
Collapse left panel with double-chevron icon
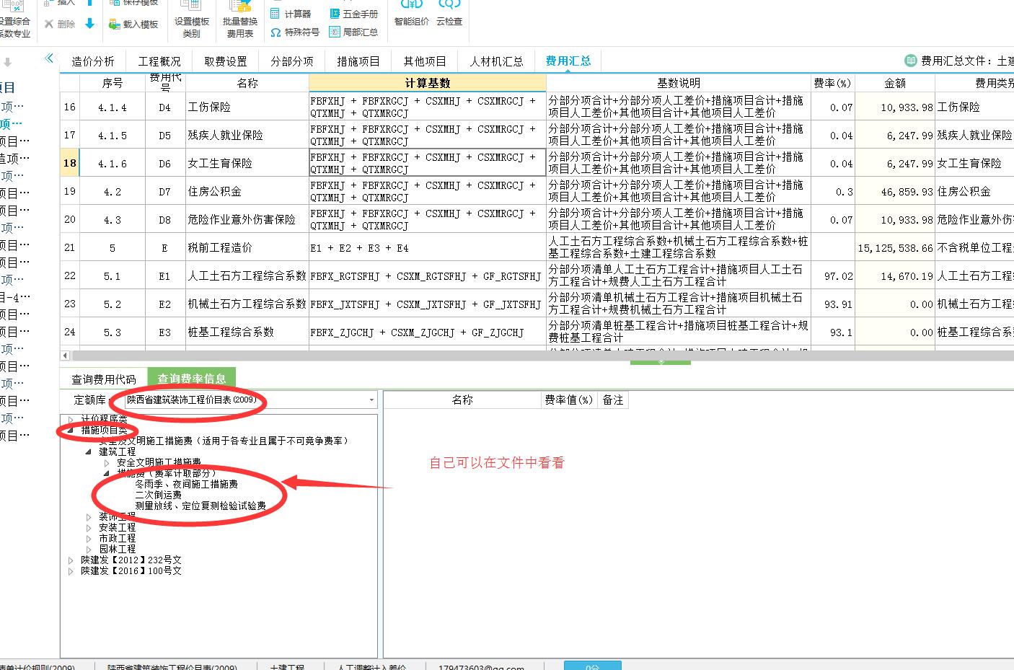click(49, 58)
